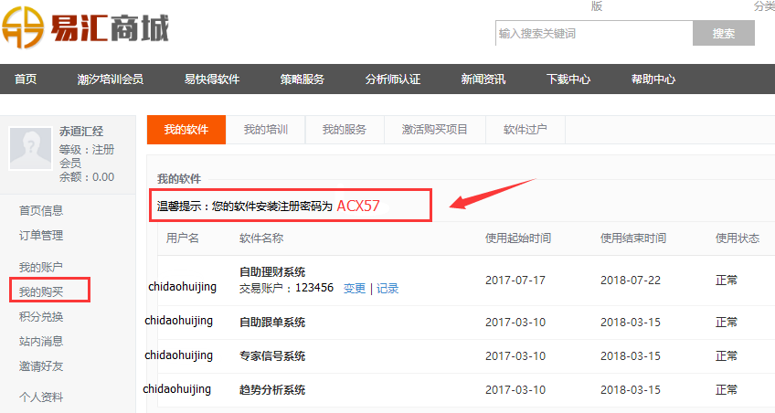775x413 pixels.
Task: Click the 交易账户：123456 text
Action: 286,288
